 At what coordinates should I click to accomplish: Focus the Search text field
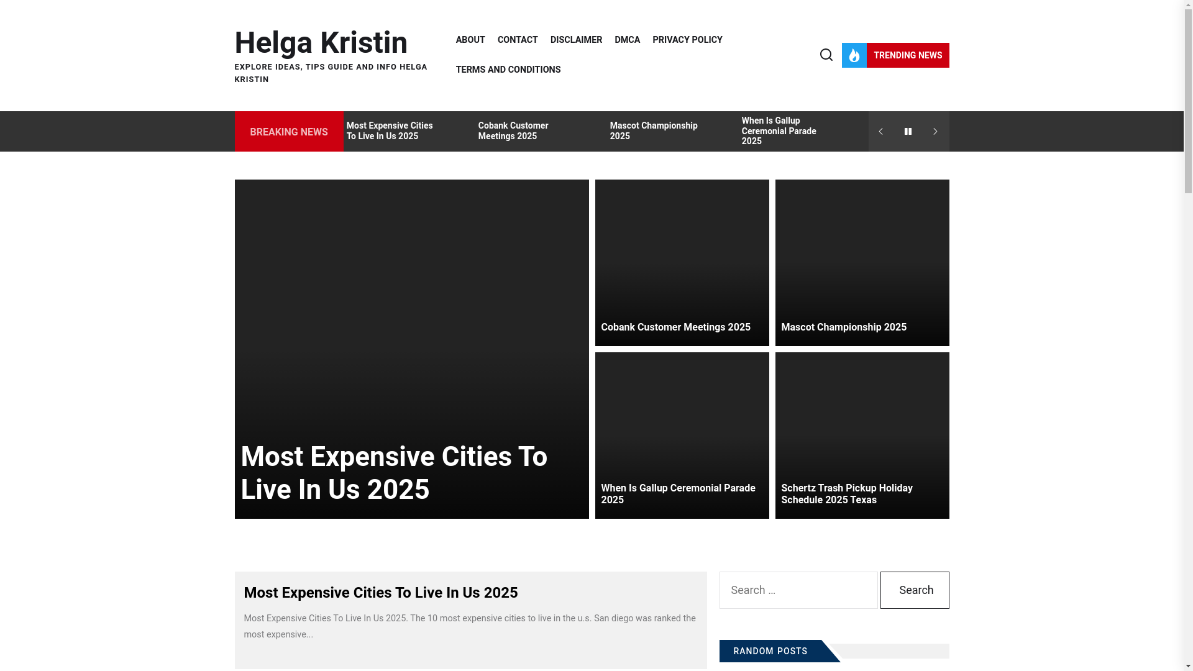(798, 590)
